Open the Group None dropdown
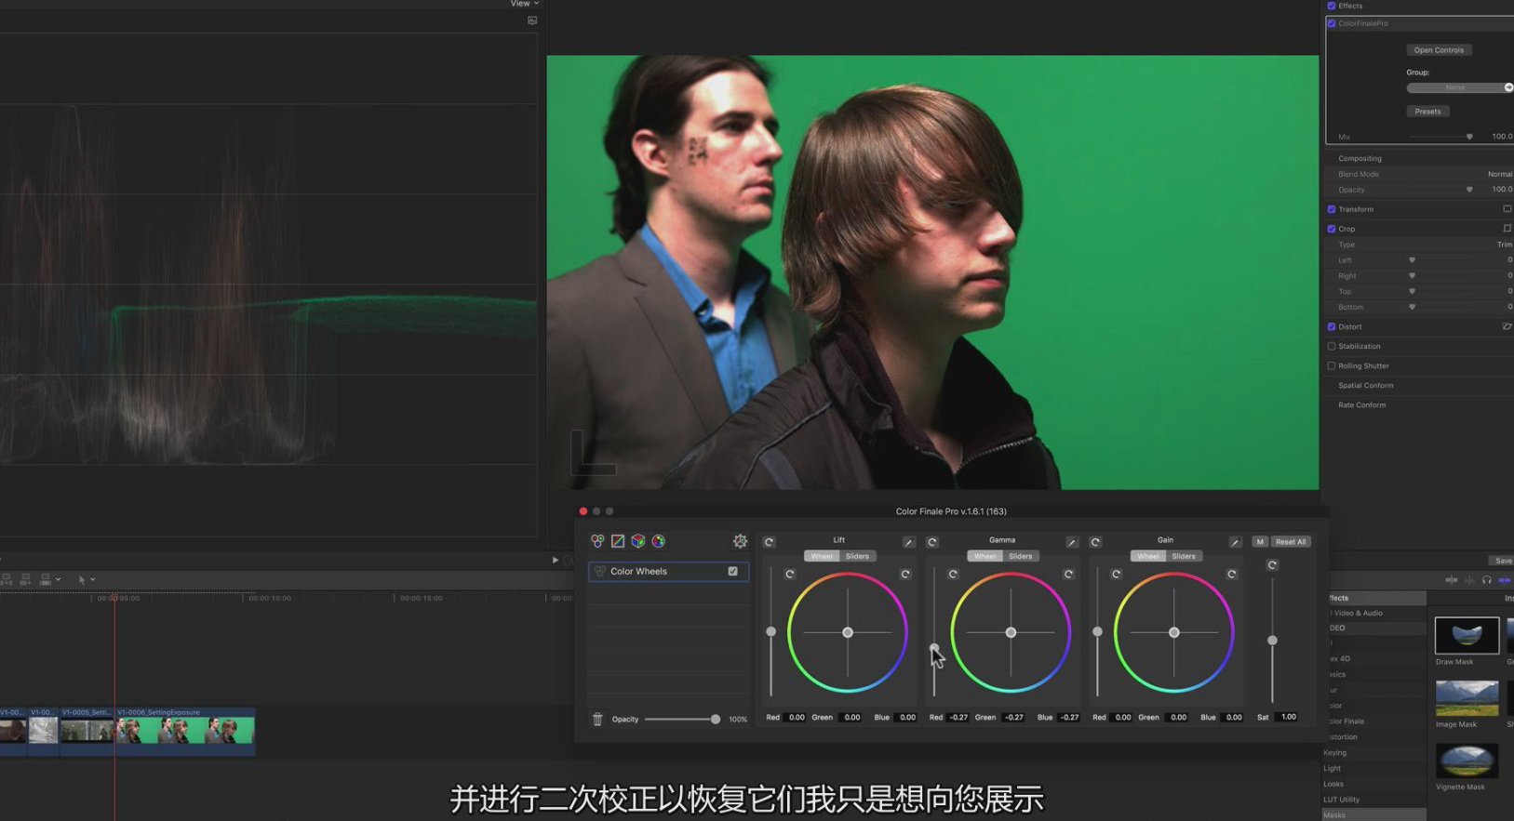The image size is (1514, 821). (x=1459, y=87)
